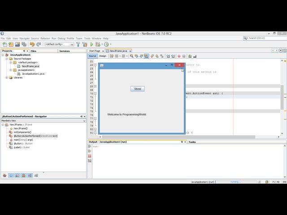Switch to the Start Page tab
This screenshot has width=287, height=215.
coord(95,51)
